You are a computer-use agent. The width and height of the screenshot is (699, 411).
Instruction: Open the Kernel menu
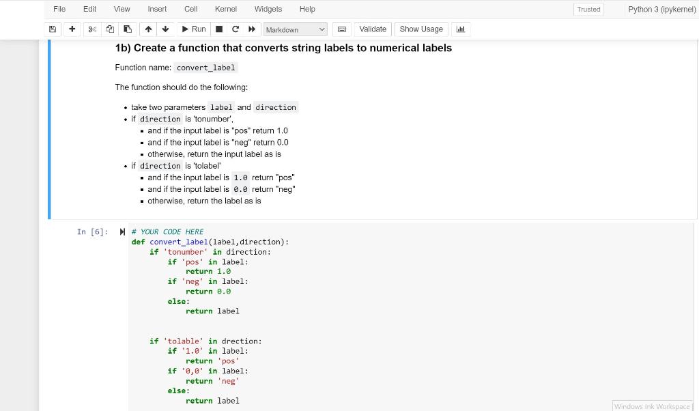(x=225, y=9)
